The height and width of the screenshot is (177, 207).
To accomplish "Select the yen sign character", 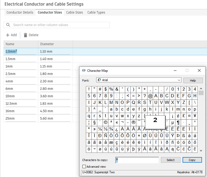I will [x=195, y=116].
